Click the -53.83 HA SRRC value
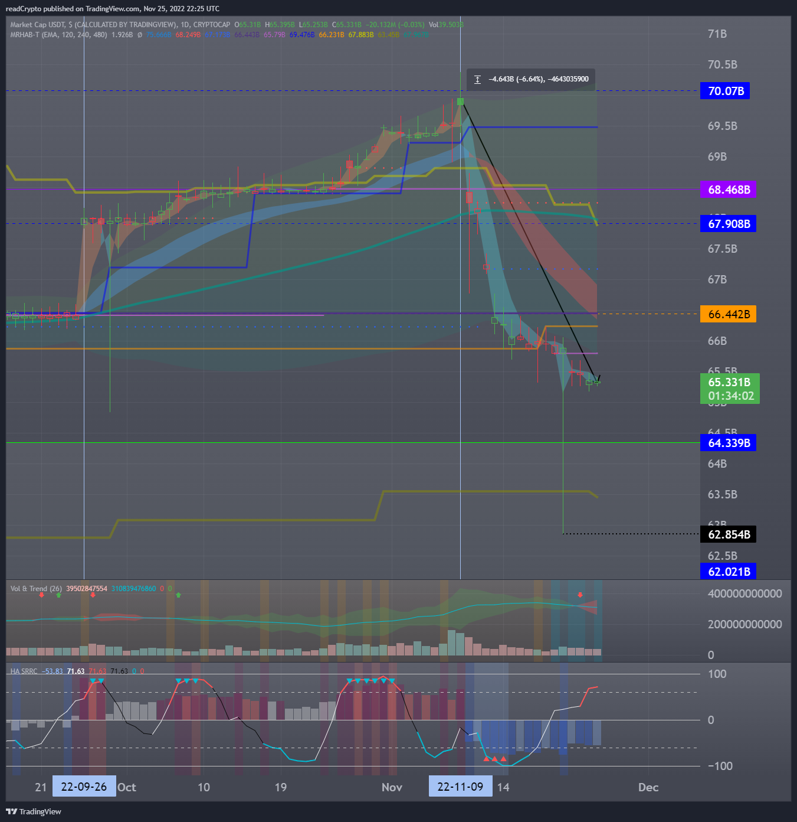Image resolution: width=797 pixels, height=822 pixels. [52, 671]
